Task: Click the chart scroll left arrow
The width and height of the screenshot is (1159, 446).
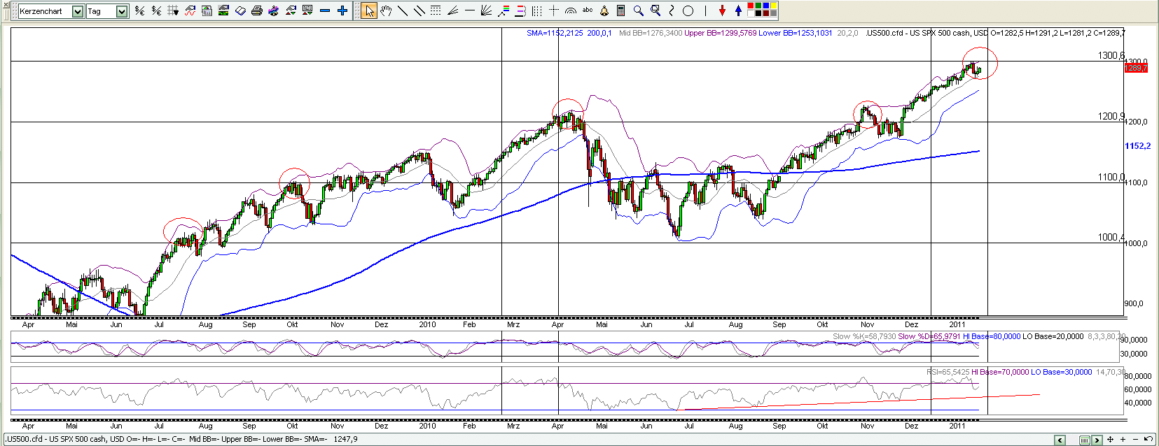Action: point(1060,440)
